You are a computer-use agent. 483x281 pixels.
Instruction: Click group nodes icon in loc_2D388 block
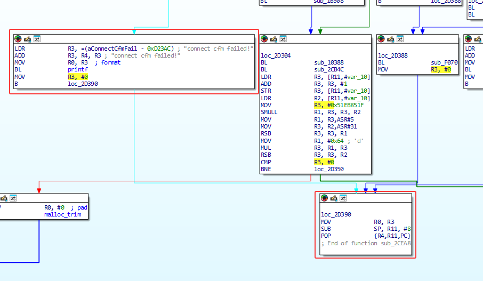[400, 38]
